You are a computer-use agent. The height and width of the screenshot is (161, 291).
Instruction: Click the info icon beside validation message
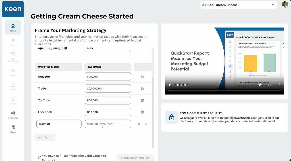tap(40, 158)
